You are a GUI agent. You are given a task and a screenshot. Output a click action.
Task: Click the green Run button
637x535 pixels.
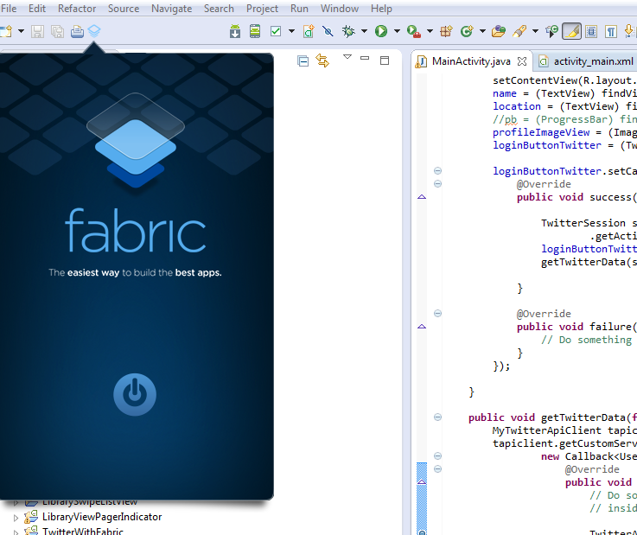coord(380,31)
